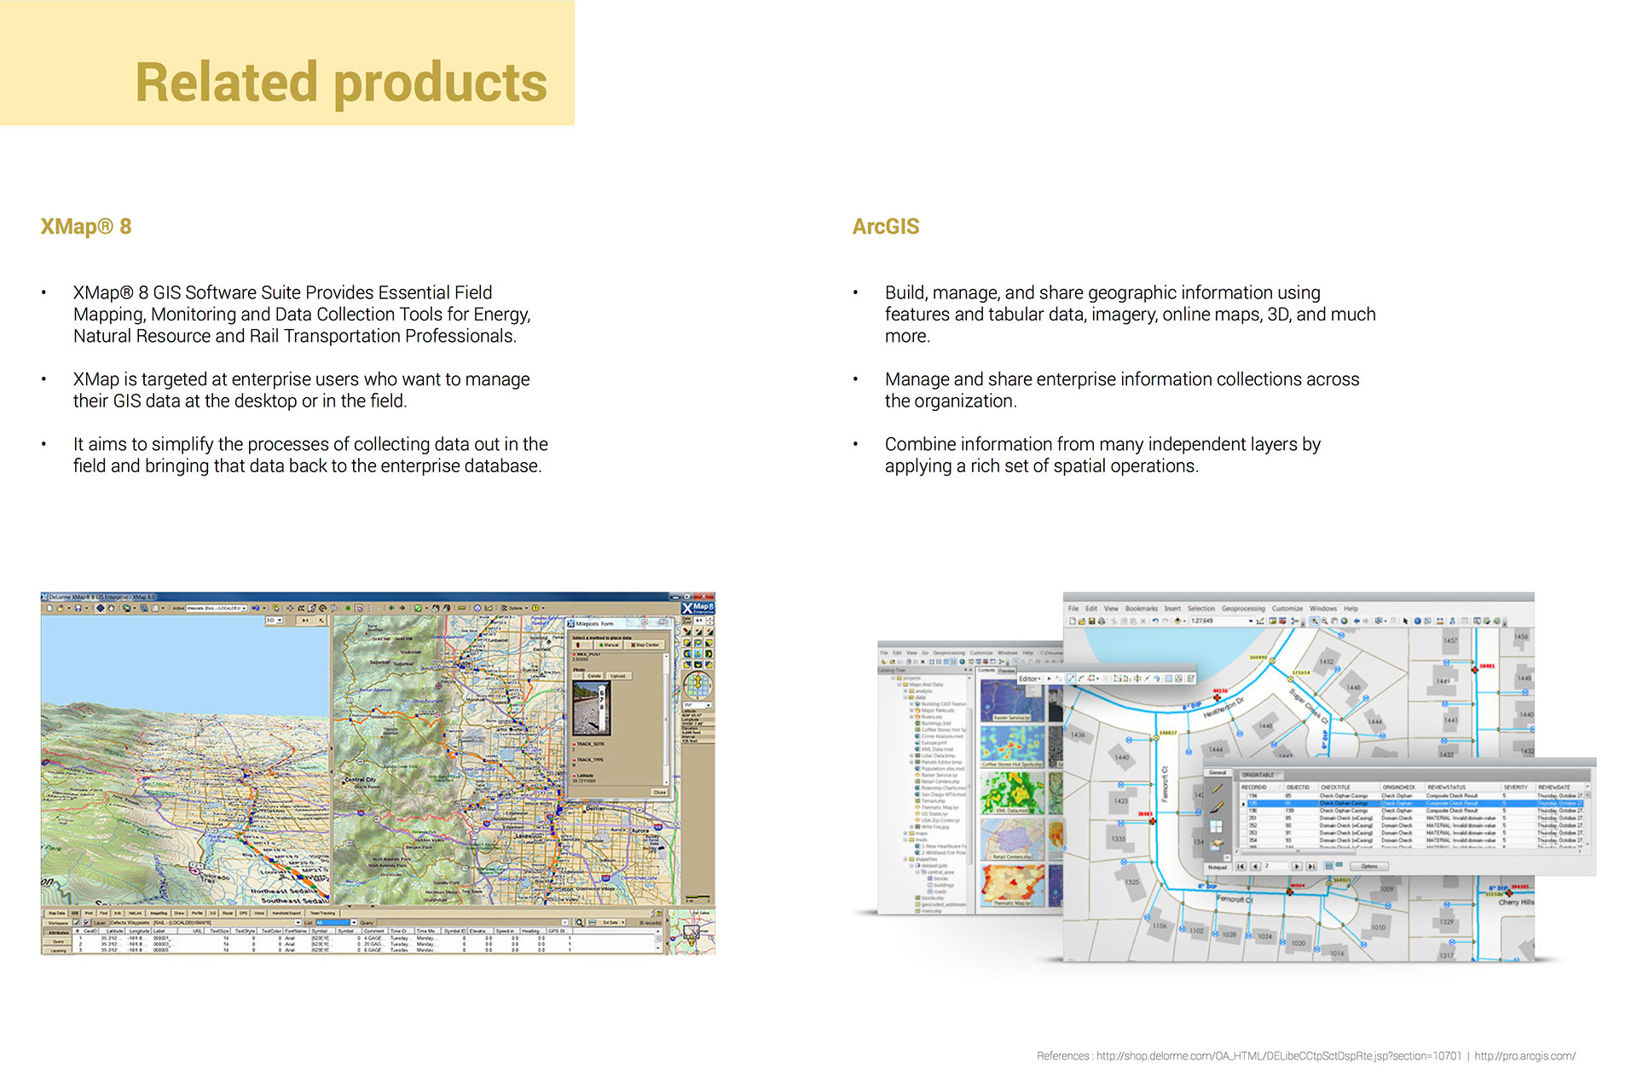Viewport: 1637px width, 1074px height.
Task: Open the Insert menu in ArcGIS
Action: click(1172, 609)
